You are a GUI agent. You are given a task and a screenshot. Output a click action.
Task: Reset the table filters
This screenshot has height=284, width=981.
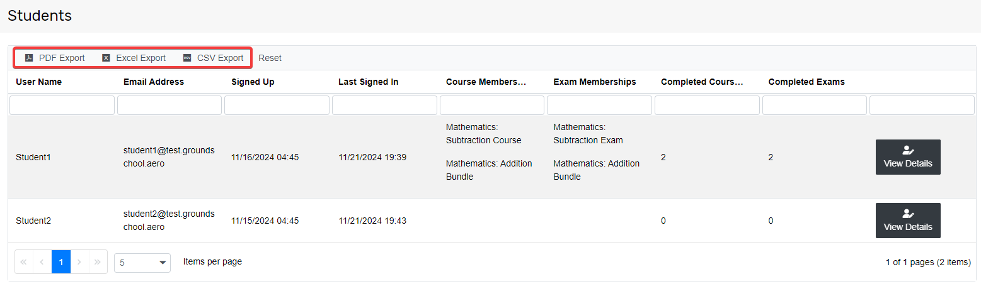(x=270, y=58)
